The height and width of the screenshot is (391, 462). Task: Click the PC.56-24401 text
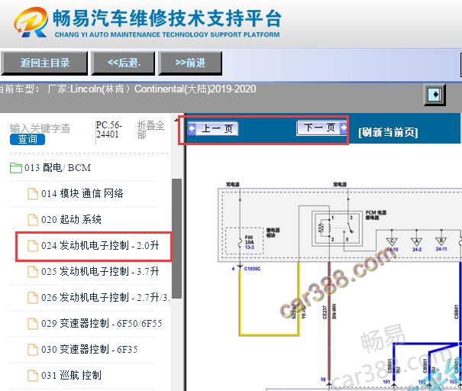tap(108, 129)
